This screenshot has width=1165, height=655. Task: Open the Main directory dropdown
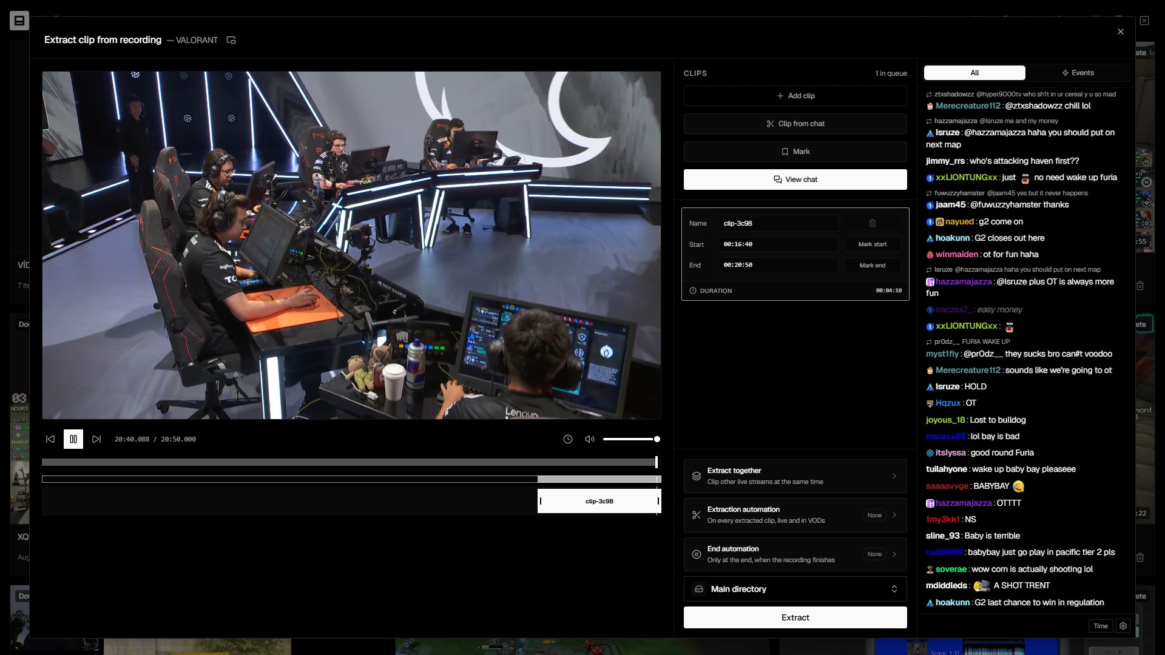coord(795,589)
